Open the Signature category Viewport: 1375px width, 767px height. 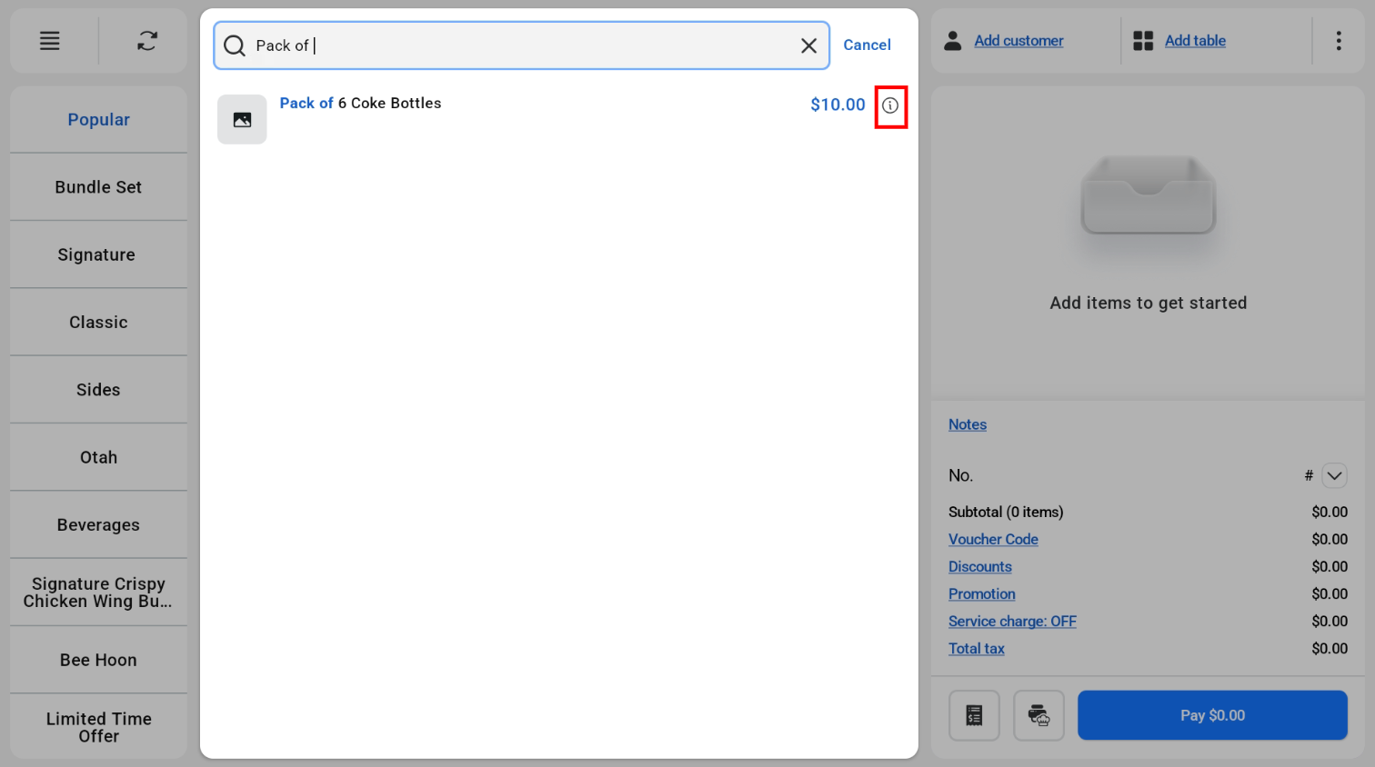[98, 254]
